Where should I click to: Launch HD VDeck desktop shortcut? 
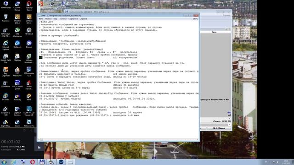click(29, 32)
